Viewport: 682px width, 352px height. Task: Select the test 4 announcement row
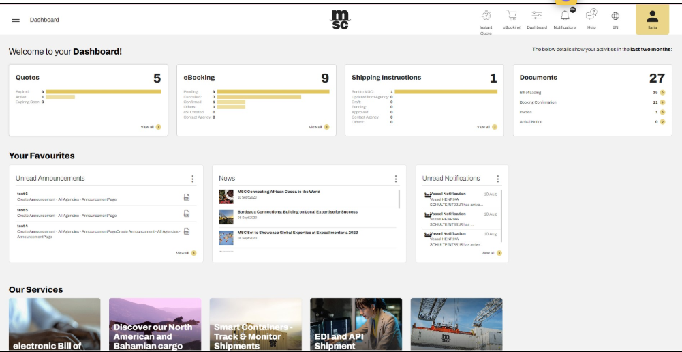click(106, 231)
